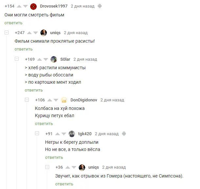Collapse the last uniqs +36 reply
This screenshot has height=189, width=200.
point(47,167)
